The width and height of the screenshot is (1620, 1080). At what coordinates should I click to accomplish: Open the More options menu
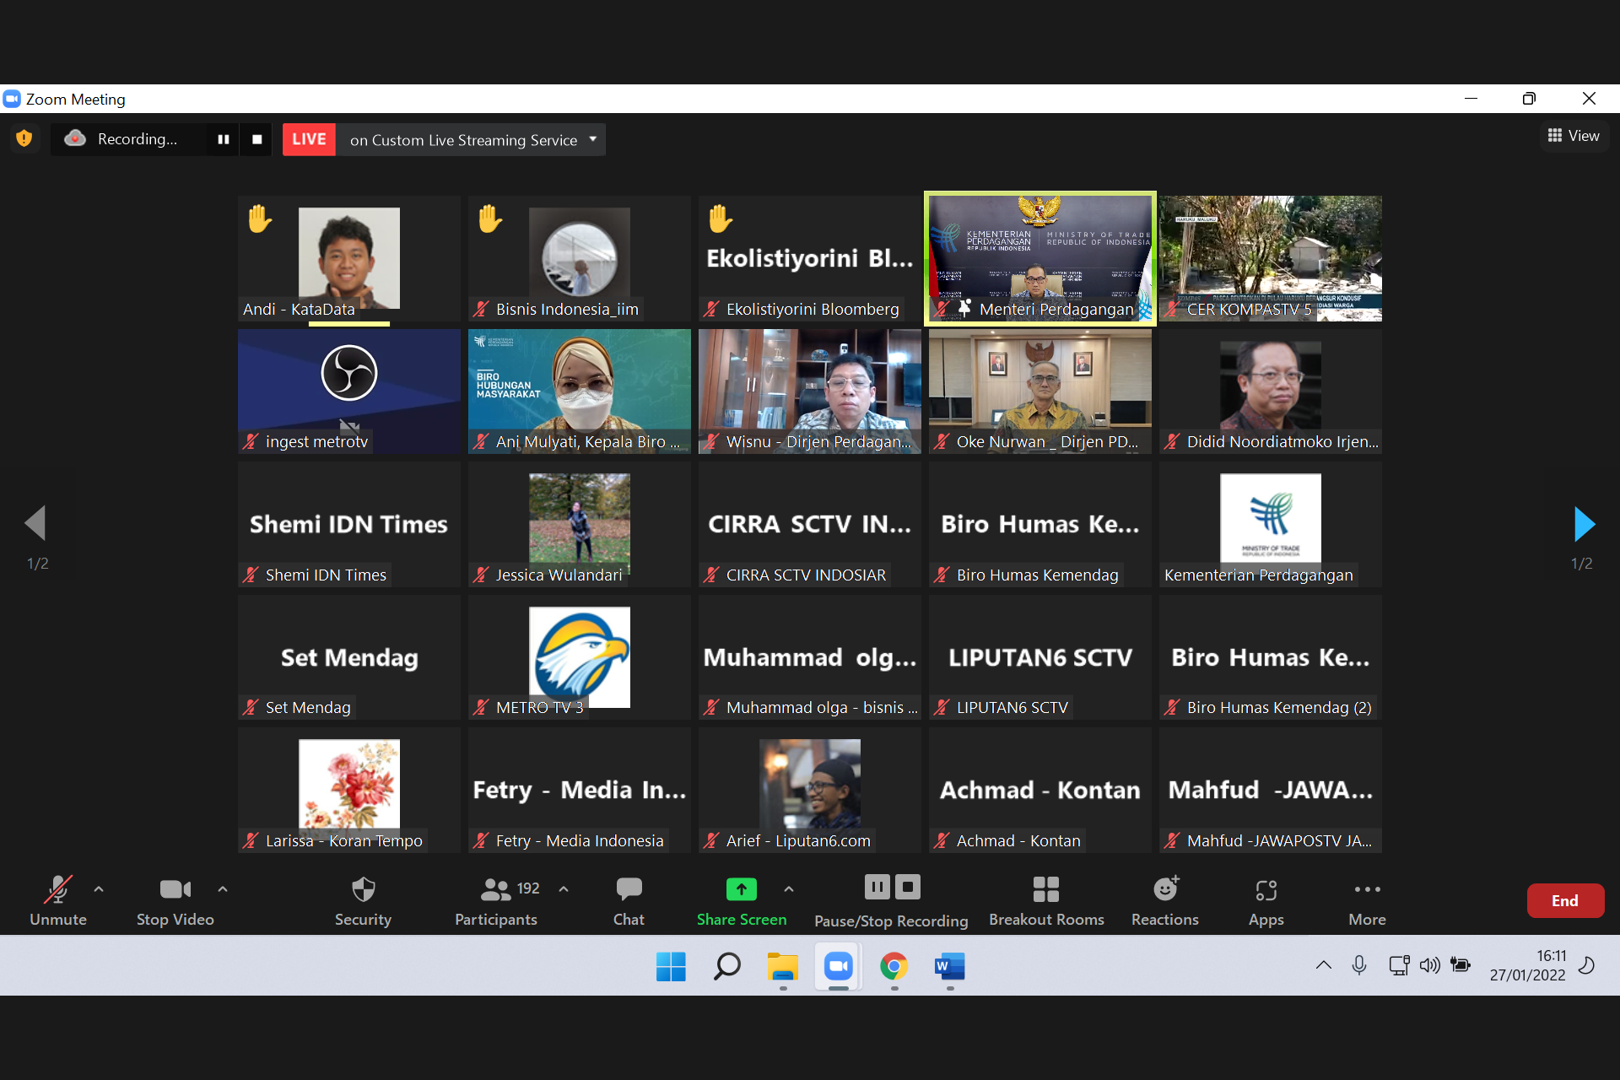[1367, 899]
